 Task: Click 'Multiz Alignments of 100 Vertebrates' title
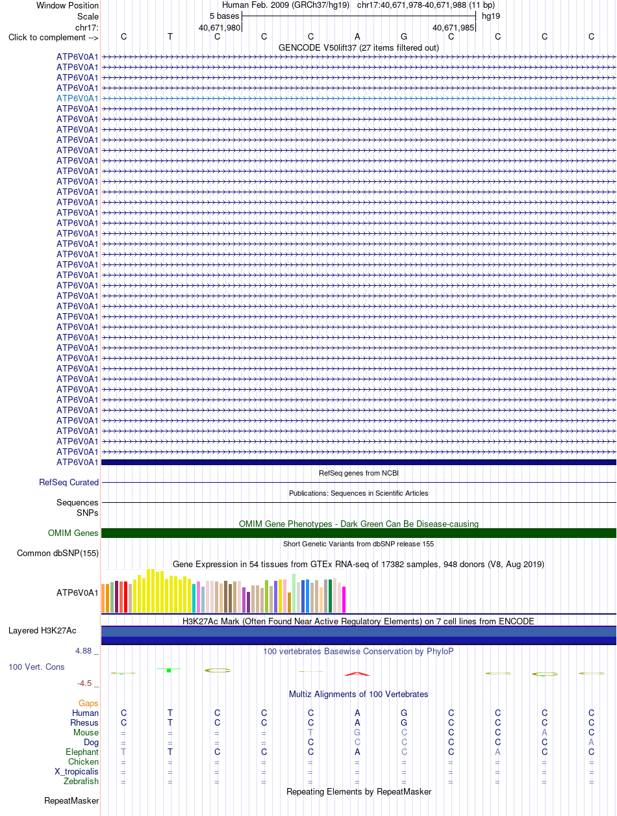(359, 695)
